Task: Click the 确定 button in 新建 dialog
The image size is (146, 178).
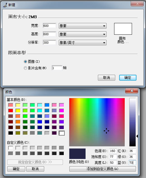Action: [x=128, y=78]
